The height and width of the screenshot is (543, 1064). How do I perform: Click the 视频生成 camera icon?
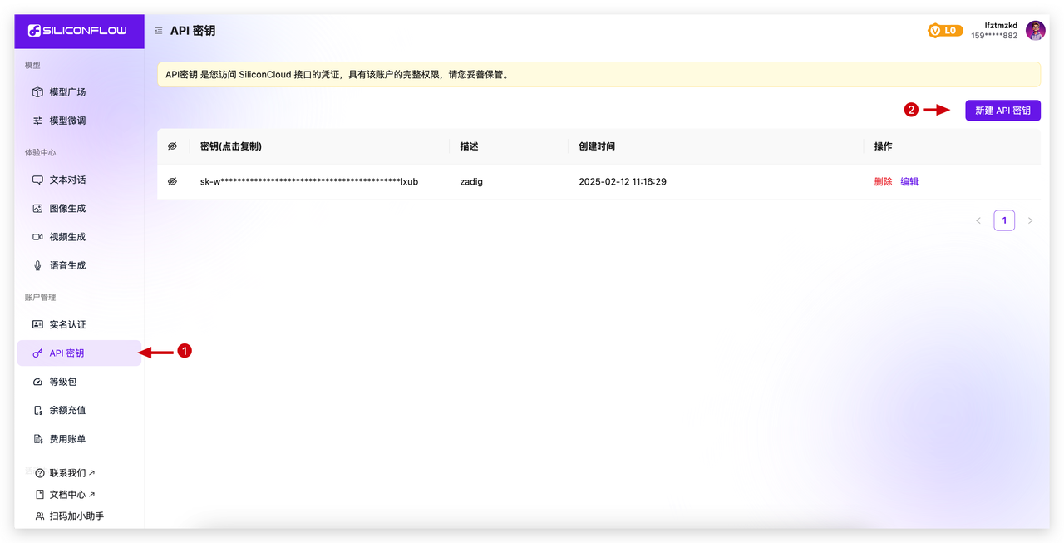37,237
